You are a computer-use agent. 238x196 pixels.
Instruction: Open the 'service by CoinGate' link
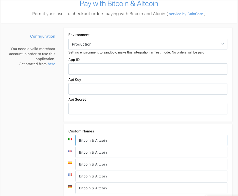186,14
